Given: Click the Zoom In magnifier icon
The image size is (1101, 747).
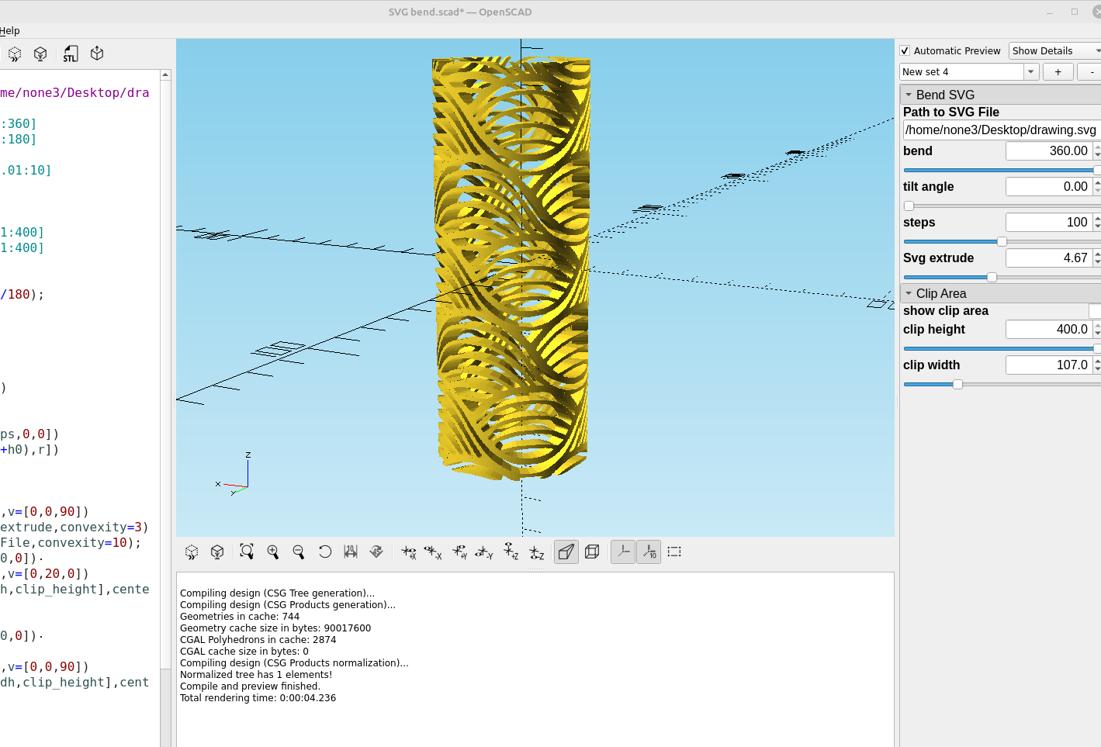Looking at the screenshot, I should [273, 552].
